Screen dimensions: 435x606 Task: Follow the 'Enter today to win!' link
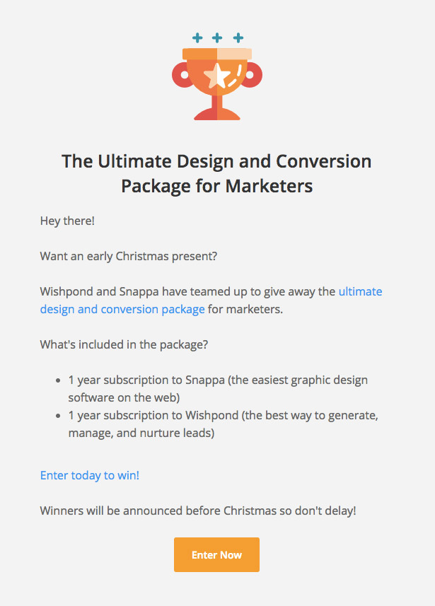click(x=90, y=475)
